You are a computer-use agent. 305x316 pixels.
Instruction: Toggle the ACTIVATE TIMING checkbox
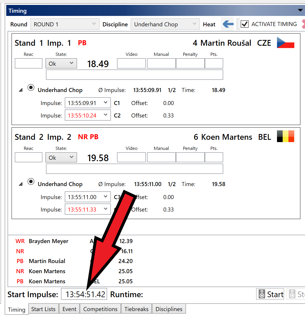[x=245, y=24]
